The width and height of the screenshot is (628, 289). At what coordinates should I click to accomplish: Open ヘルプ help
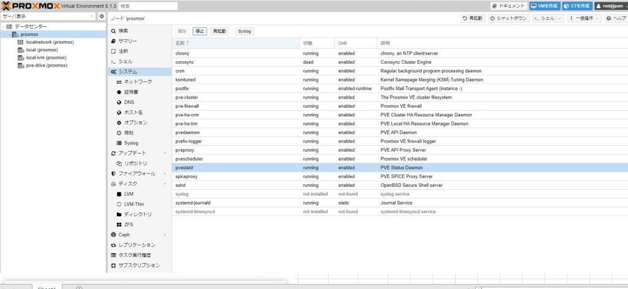tap(616, 18)
